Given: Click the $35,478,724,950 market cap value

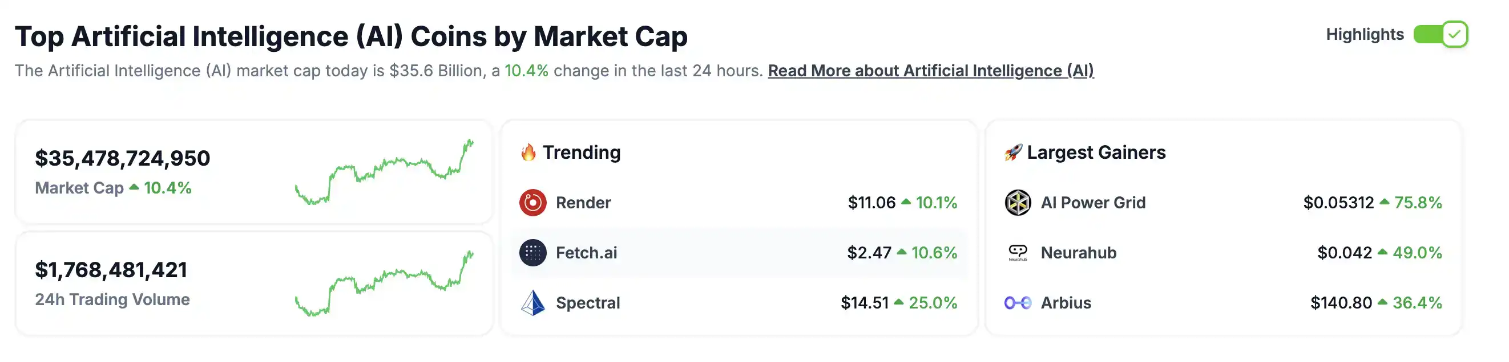Looking at the screenshot, I should (123, 158).
